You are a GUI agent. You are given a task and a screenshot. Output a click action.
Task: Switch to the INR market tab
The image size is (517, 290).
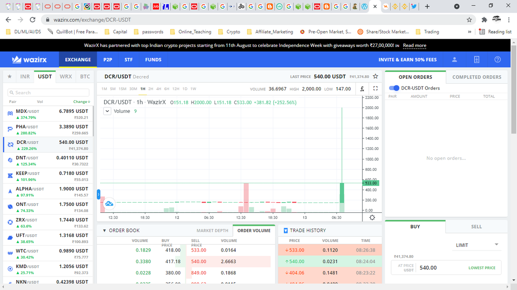[25, 77]
